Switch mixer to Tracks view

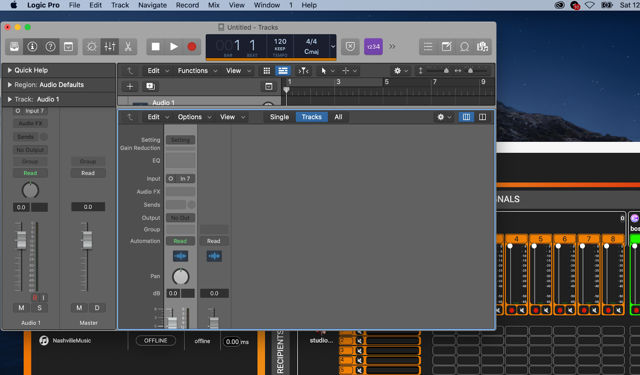312,117
